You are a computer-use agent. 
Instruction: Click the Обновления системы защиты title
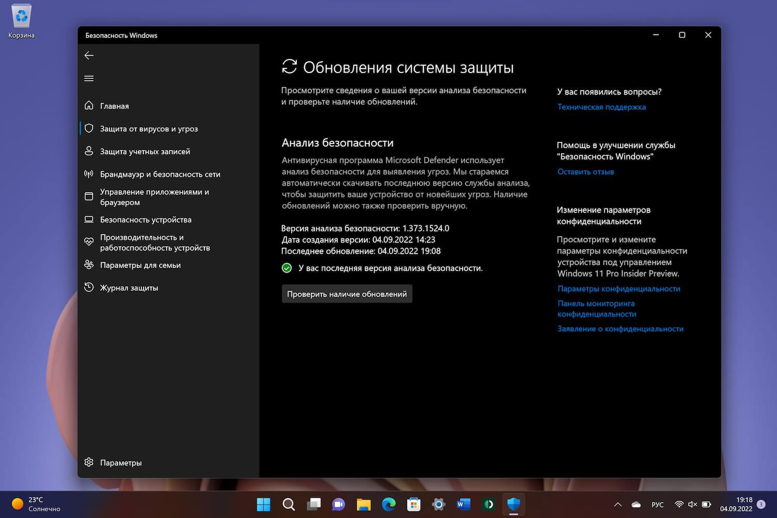click(408, 68)
